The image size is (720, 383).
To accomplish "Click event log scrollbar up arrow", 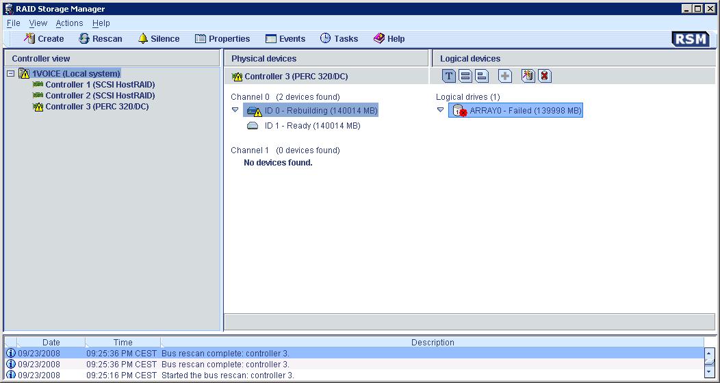I will [709, 354].
